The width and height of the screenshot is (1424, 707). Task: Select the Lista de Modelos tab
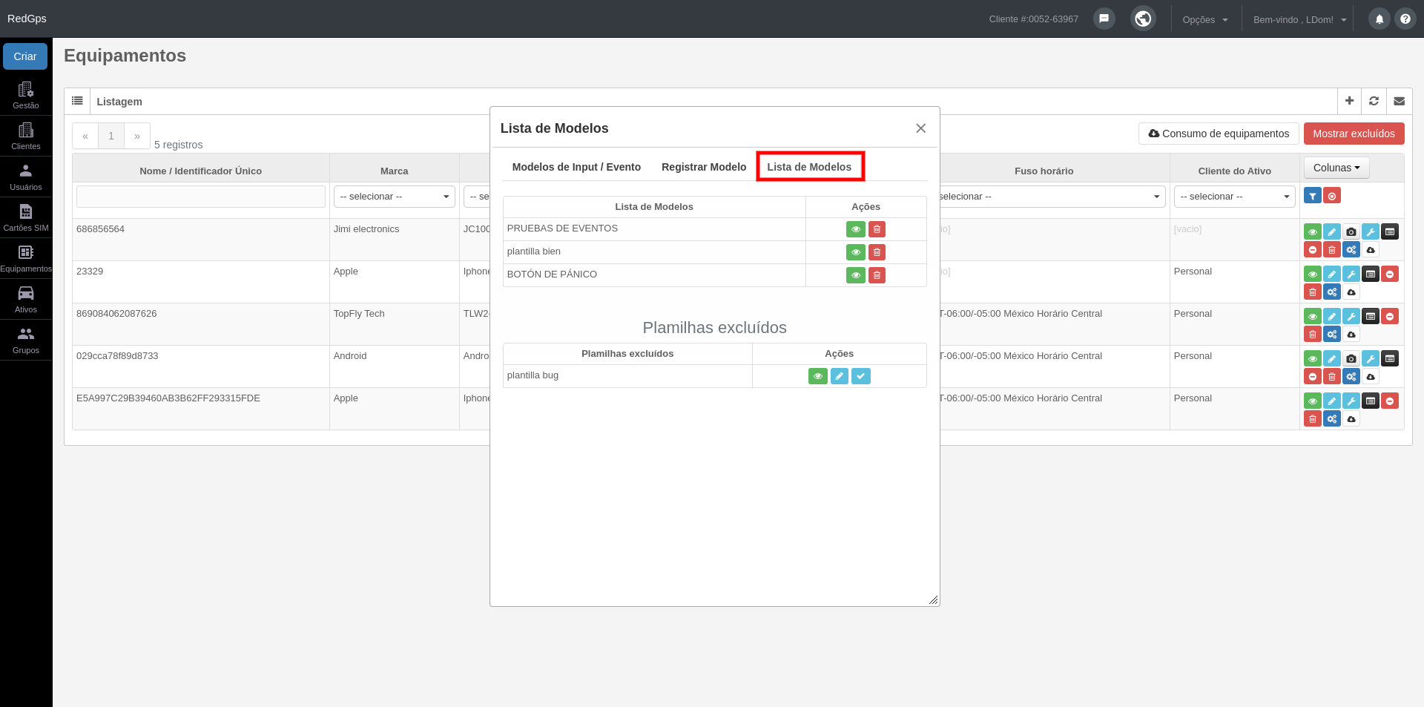click(x=809, y=167)
